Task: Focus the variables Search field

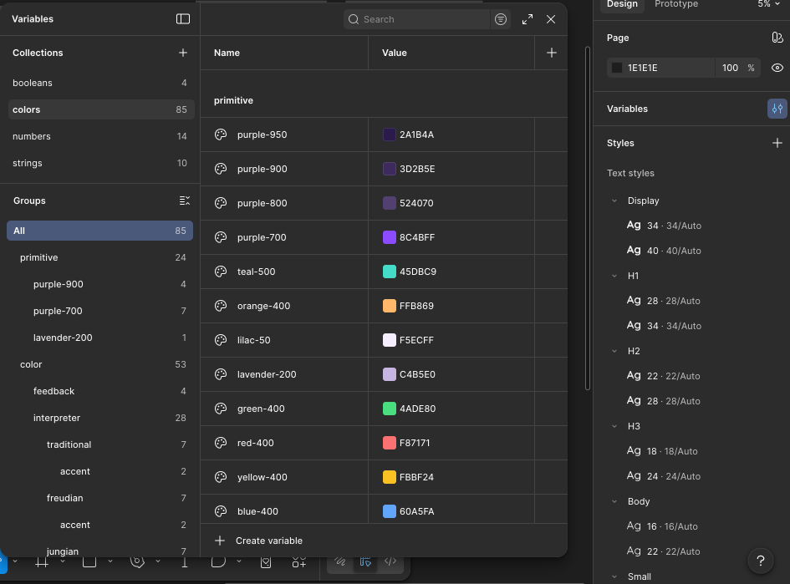Action: (x=416, y=19)
